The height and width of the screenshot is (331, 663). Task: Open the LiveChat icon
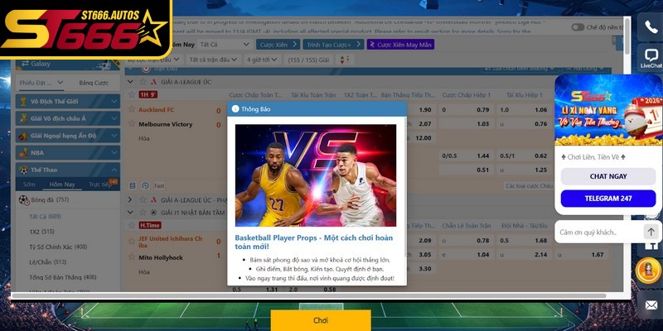[x=651, y=58]
